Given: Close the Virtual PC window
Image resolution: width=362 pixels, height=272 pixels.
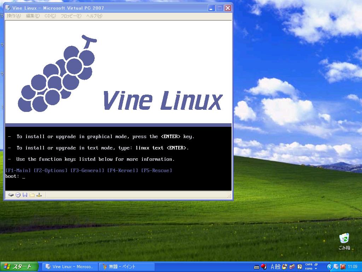Looking at the screenshot, I should 228,8.
